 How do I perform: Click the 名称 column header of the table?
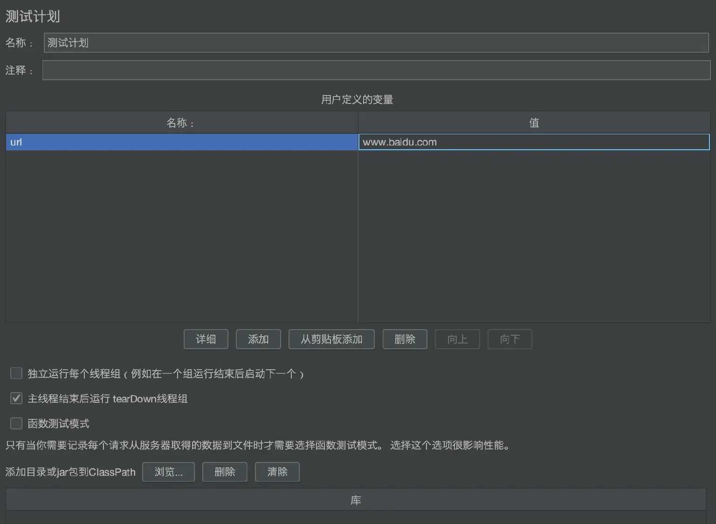click(x=182, y=123)
